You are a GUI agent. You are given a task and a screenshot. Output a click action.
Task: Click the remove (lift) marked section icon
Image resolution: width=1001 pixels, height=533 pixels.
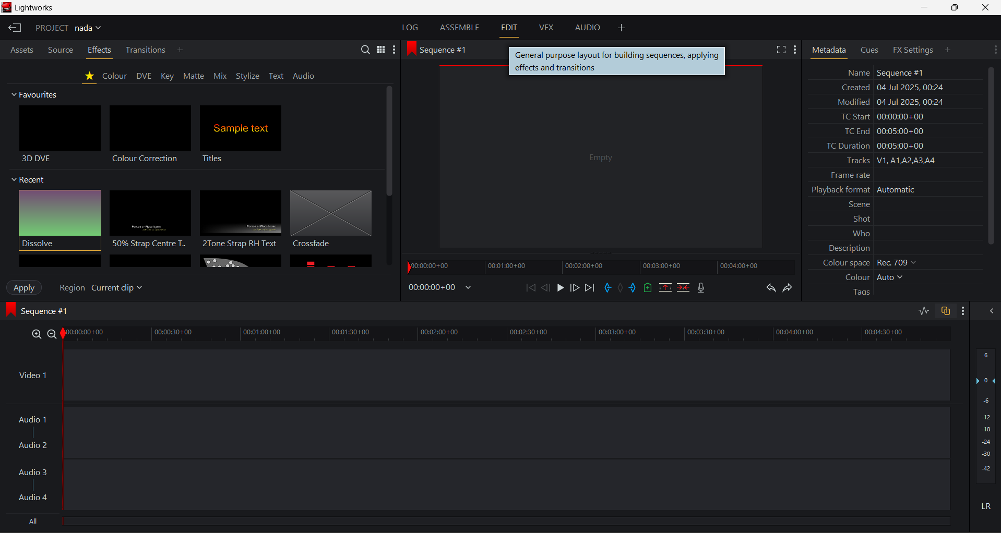(x=665, y=288)
